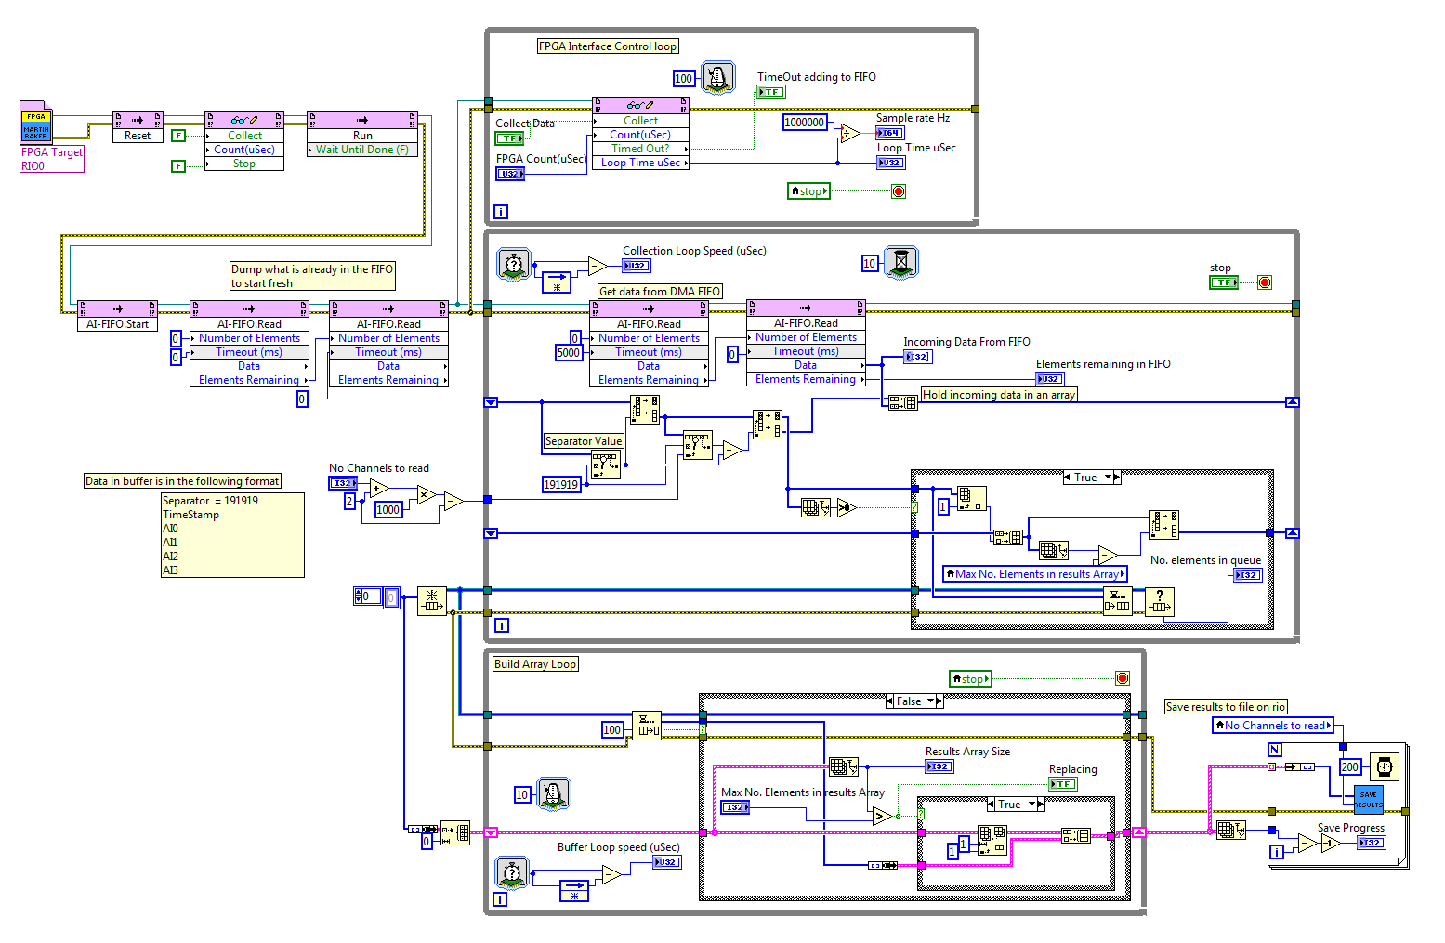1445x943 pixels.
Task: Select the array size icon before Save Progress
Action: pos(1231,830)
